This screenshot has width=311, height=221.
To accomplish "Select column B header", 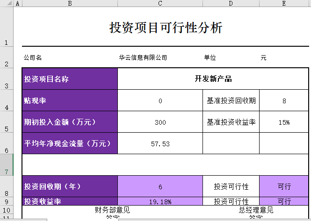I will point(70,3).
